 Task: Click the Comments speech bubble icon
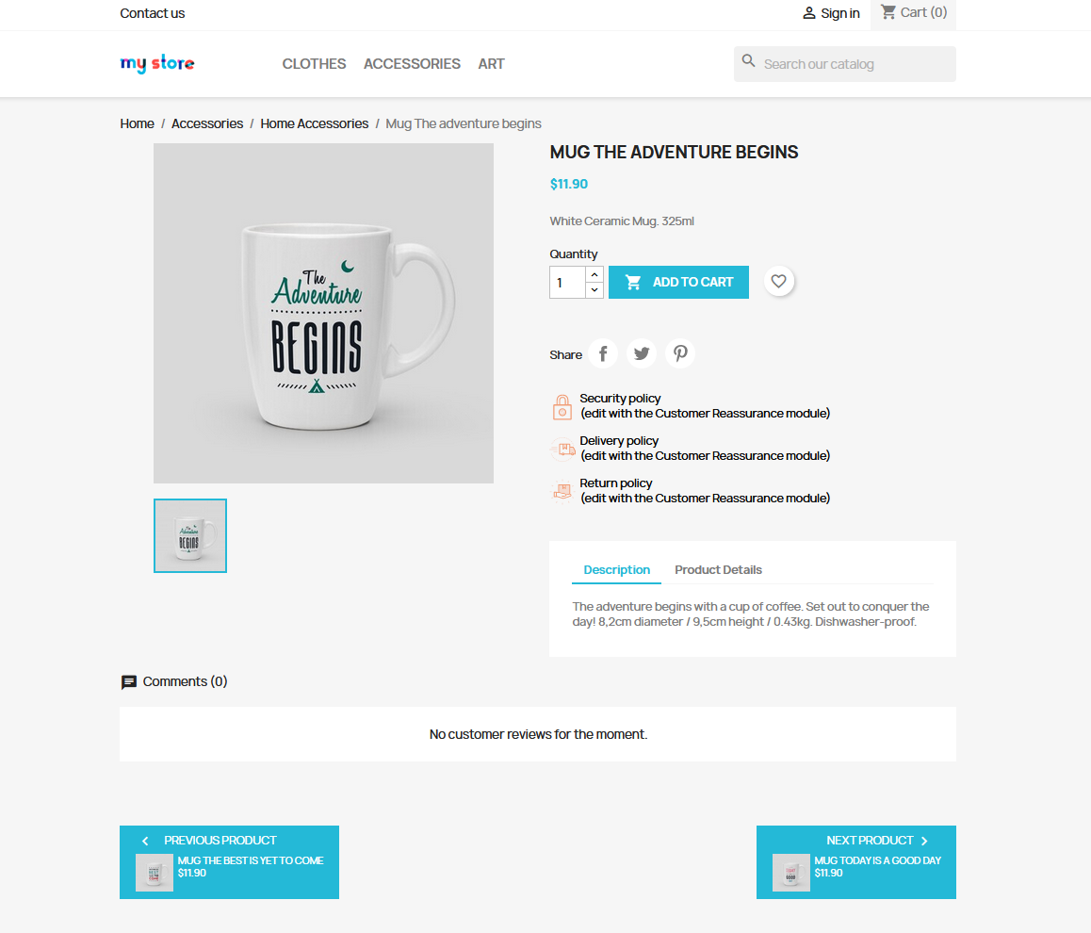129,681
